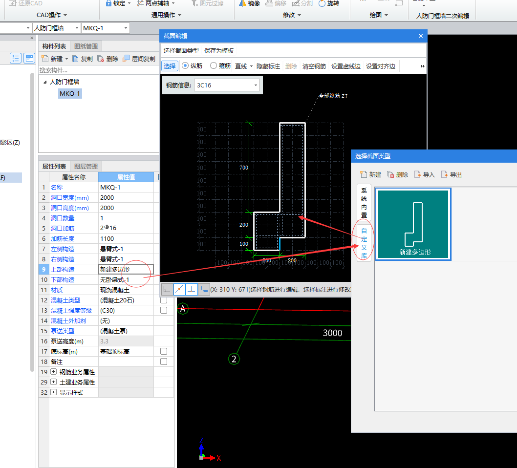Click the 锁定 lock icon
517x468 pixels.
point(108,3)
